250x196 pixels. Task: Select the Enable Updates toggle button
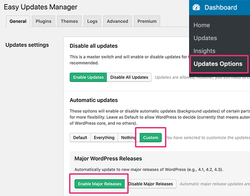coord(88,77)
